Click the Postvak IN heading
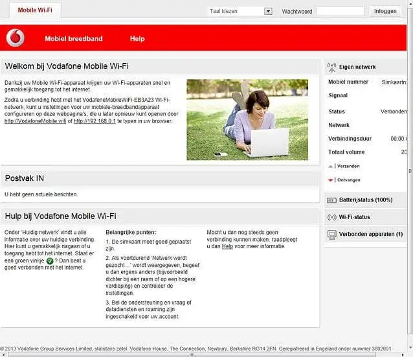 [x=25, y=178]
